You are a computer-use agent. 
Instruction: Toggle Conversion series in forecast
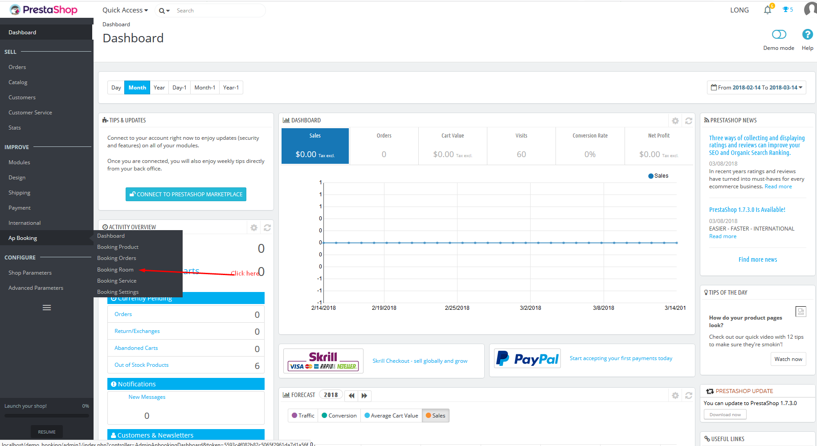click(339, 416)
